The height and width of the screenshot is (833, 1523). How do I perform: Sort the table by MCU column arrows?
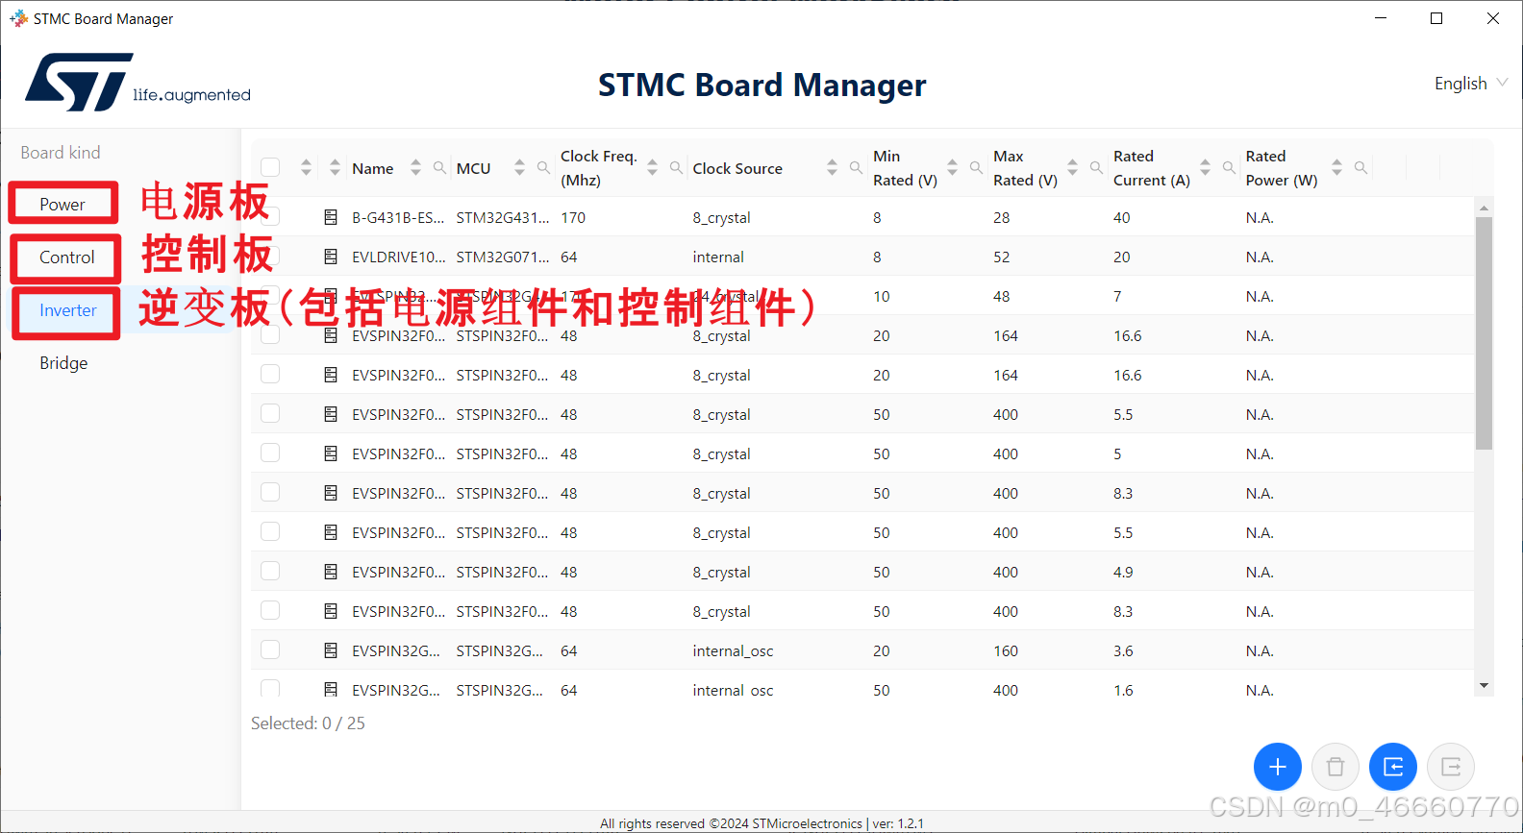(519, 167)
